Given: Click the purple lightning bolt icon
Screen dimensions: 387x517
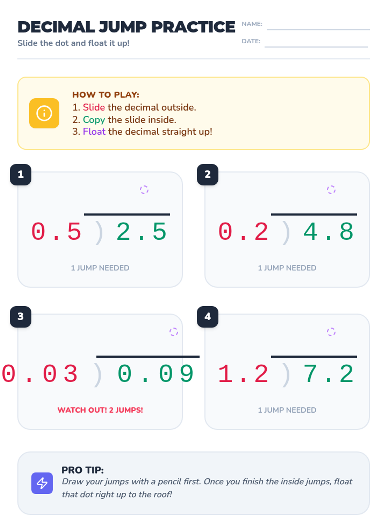Looking at the screenshot, I should [x=42, y=483].
